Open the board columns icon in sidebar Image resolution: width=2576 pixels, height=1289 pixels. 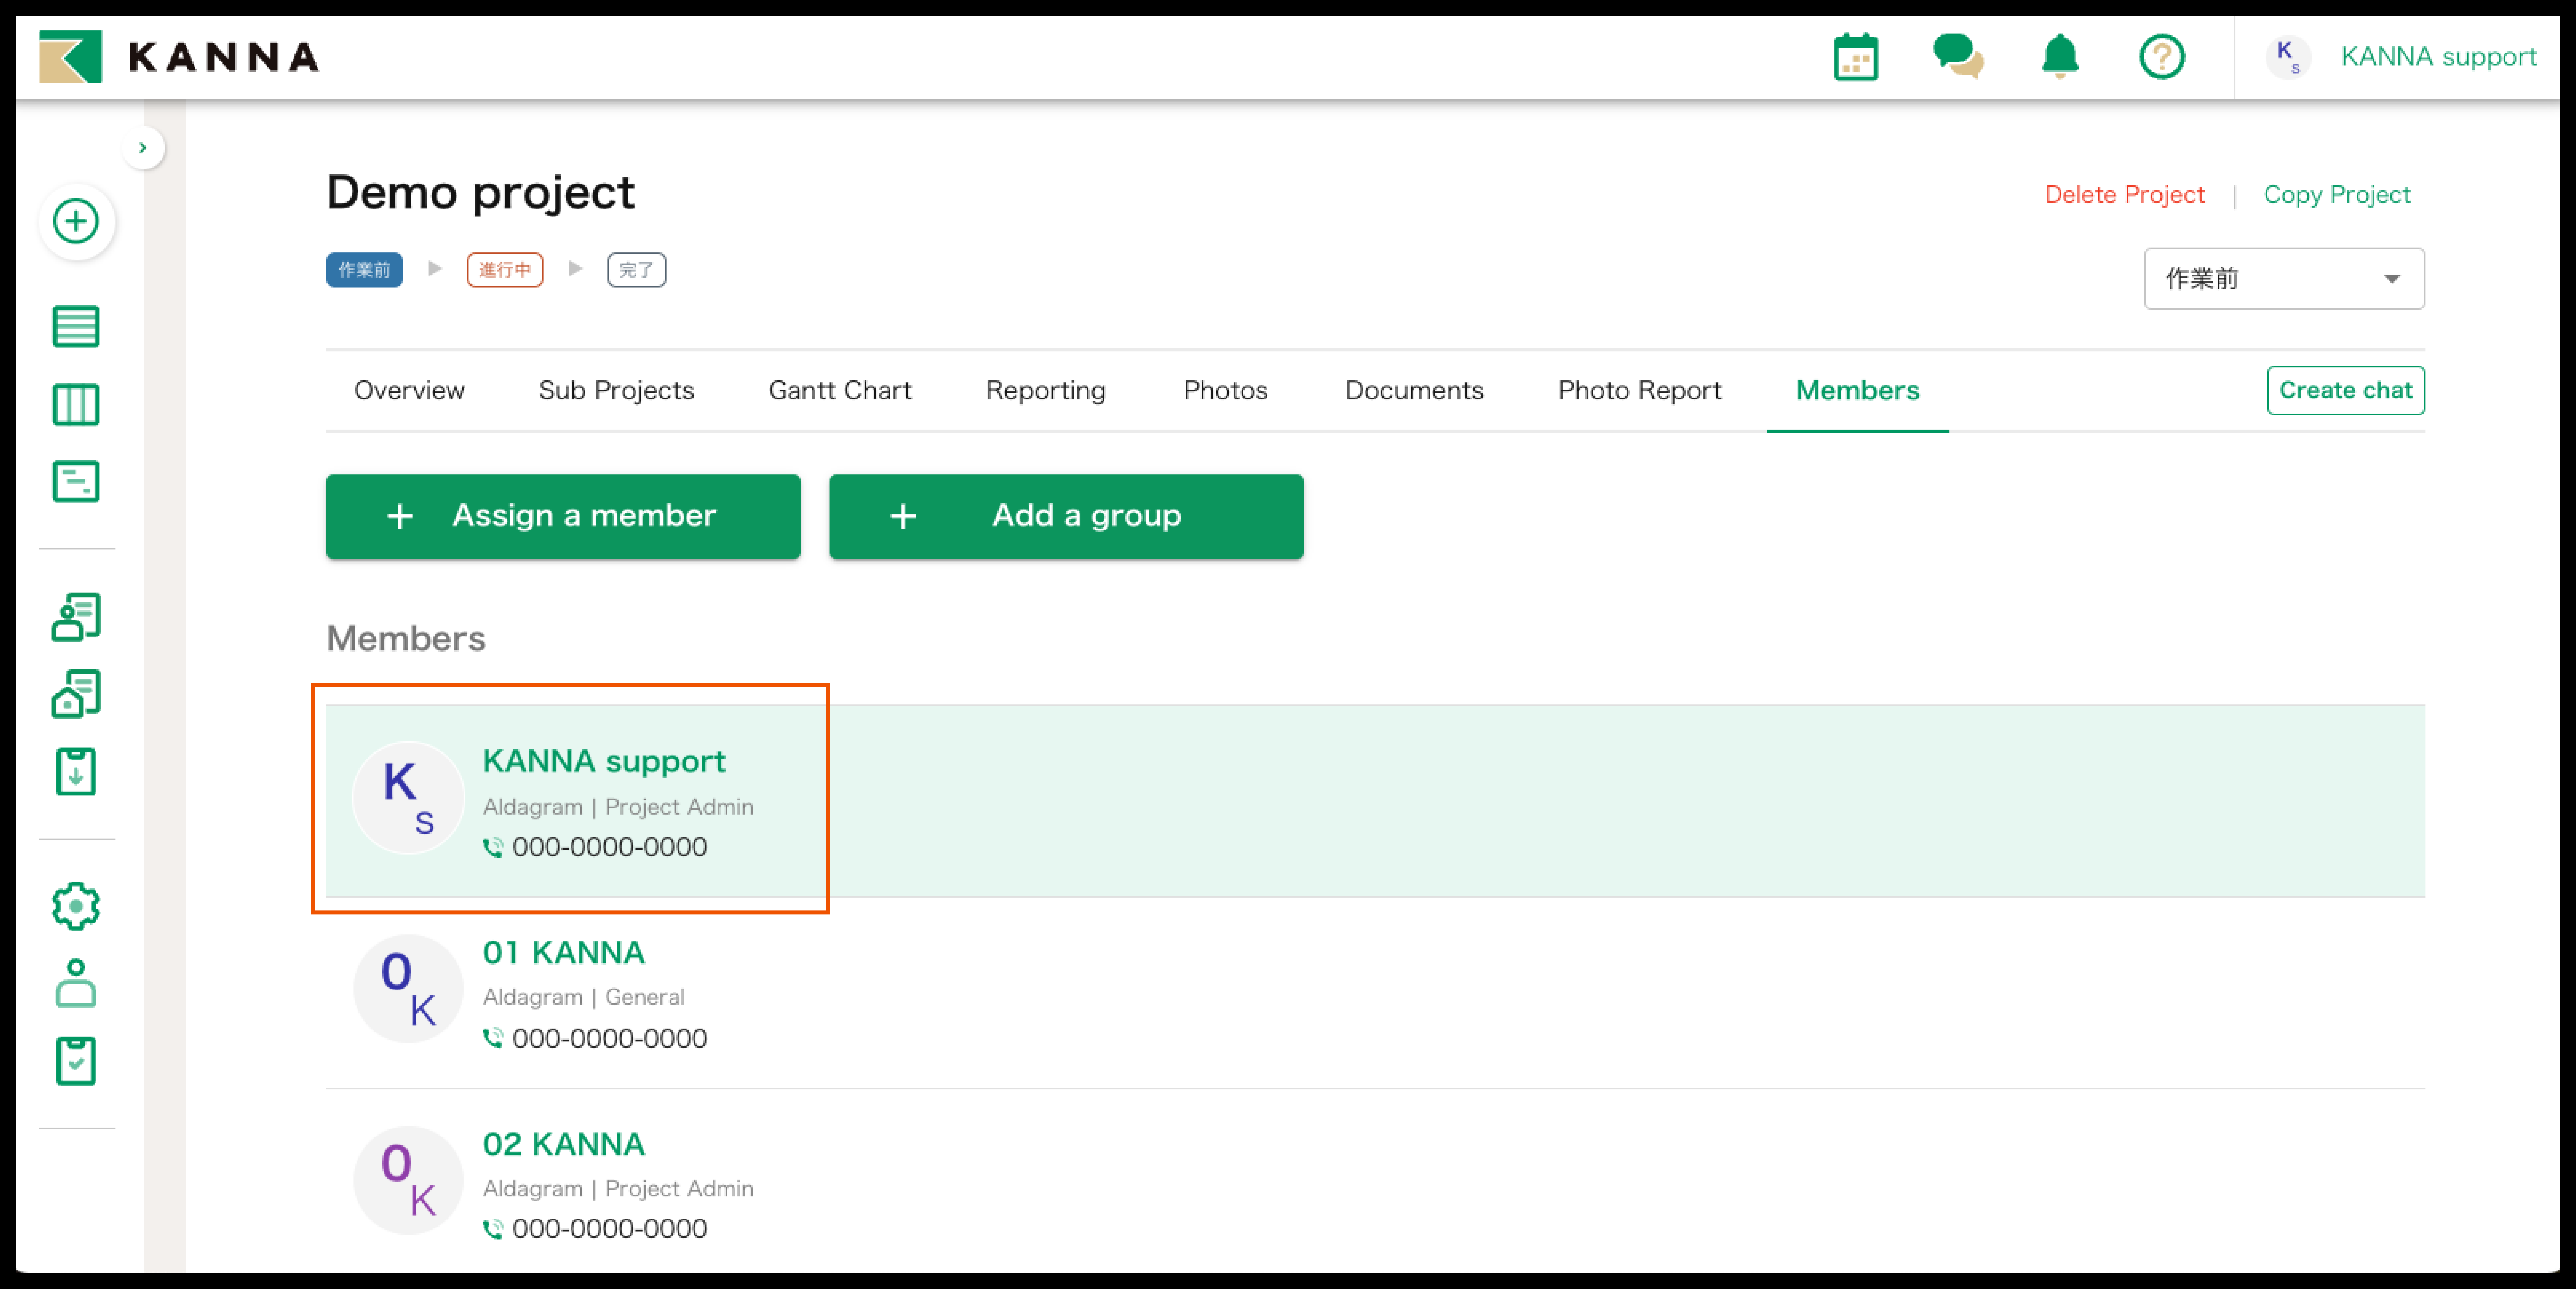pyautogui.click(x=76, y=405)
